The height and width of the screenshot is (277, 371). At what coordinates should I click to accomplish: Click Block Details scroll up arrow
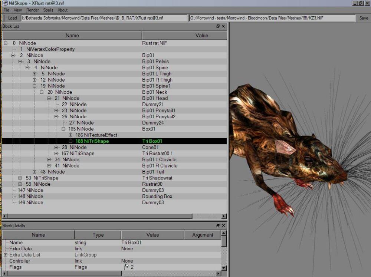[224, 234]
